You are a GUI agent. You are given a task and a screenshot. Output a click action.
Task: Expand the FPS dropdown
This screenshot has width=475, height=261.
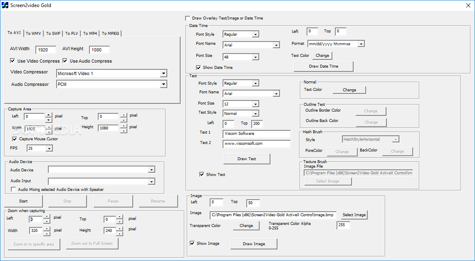point(49,148)
